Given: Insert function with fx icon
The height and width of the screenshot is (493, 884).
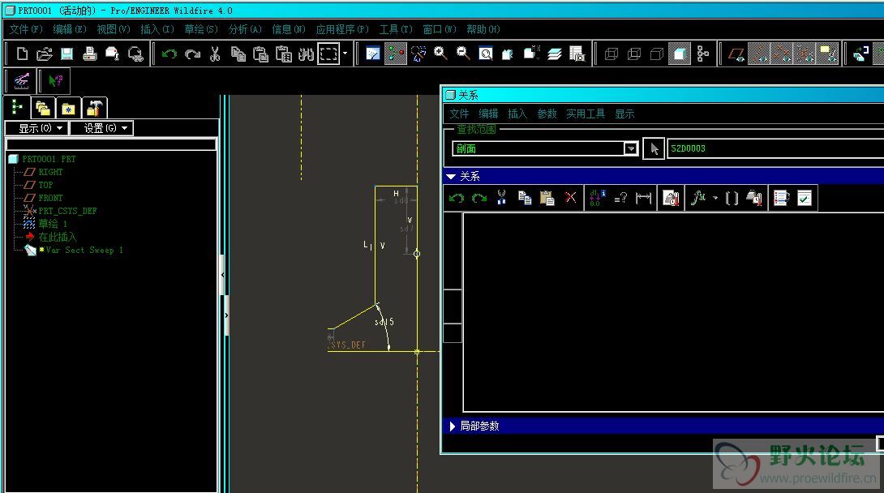Looking at the screenshot, I should tap(698, 199).
